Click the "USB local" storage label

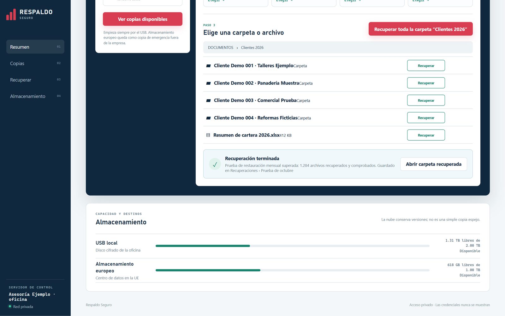click(x=107, y=243)
